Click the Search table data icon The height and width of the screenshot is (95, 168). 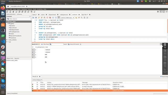(x=31, y=12)
